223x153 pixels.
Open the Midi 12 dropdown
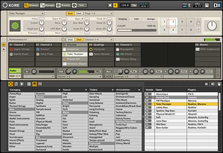point(15,76)
